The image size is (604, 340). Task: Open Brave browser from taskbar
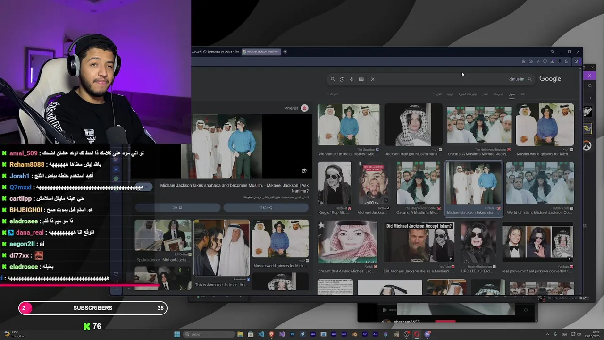point(271,334)
